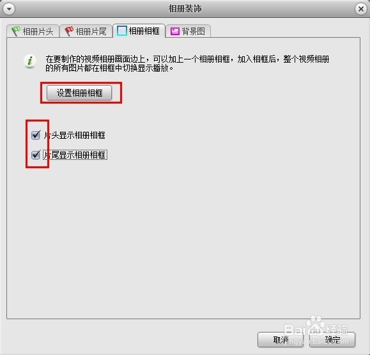Click the blue frame icon on 相册相框 tab

122,31
